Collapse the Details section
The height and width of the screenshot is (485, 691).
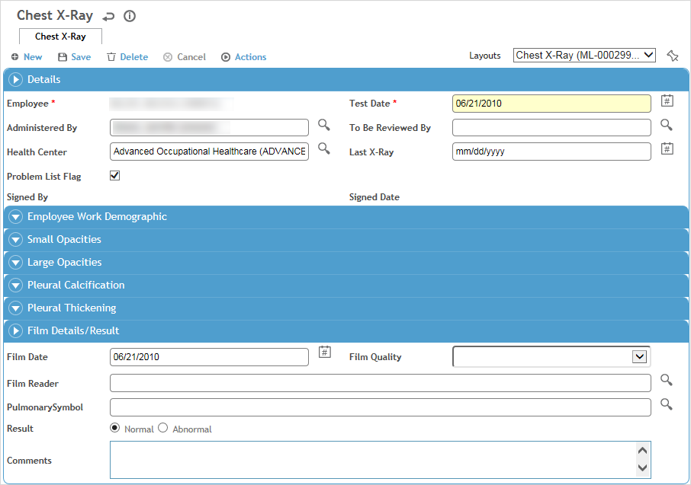click(15, 80)
